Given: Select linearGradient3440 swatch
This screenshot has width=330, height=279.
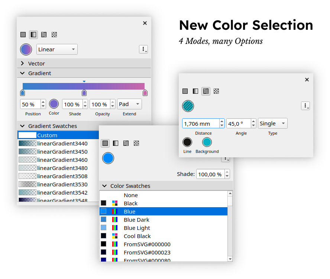Looking at the screenshot, I should pyautogui.click(x=58, y=143).
